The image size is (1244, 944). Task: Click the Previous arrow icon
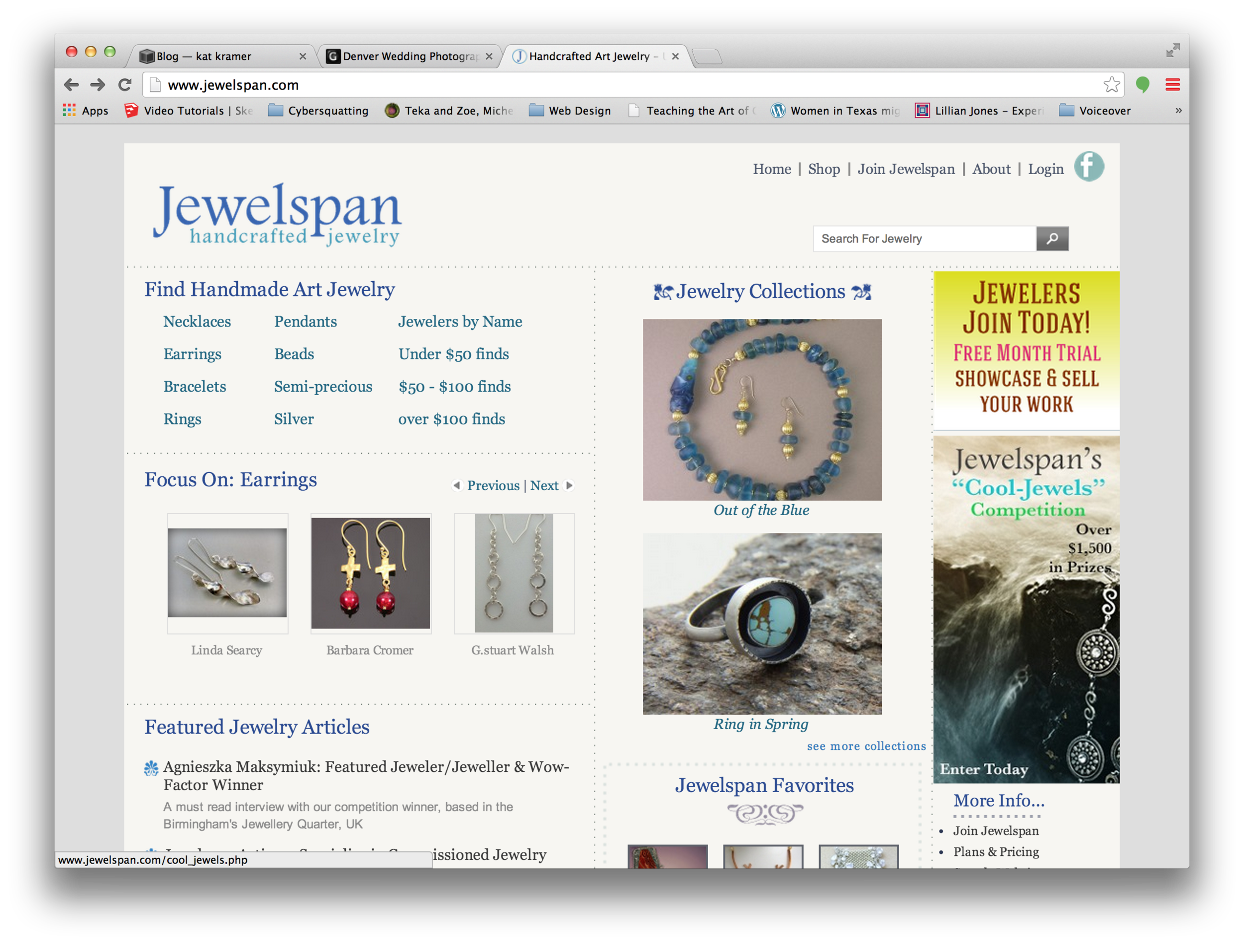click(x=457, y=486)
